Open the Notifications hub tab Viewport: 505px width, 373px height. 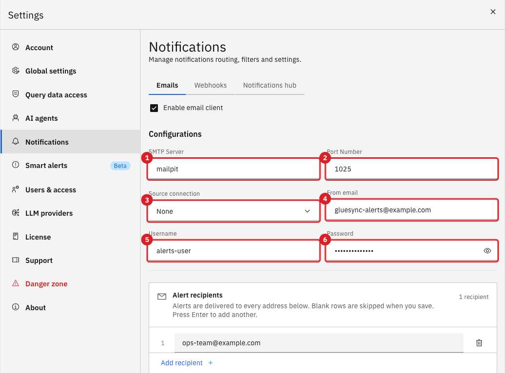point(270,85)
